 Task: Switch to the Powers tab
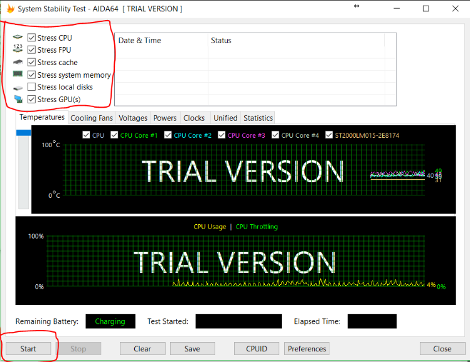pyautogui.click(x=165, y=118)
